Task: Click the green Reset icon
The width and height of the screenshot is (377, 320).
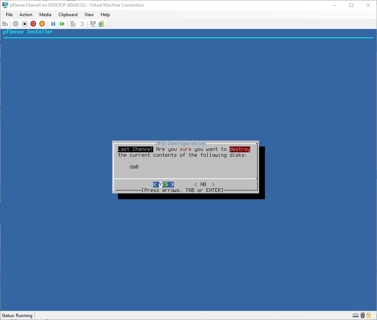Action: pyautogui.click(x=62, y=24)
